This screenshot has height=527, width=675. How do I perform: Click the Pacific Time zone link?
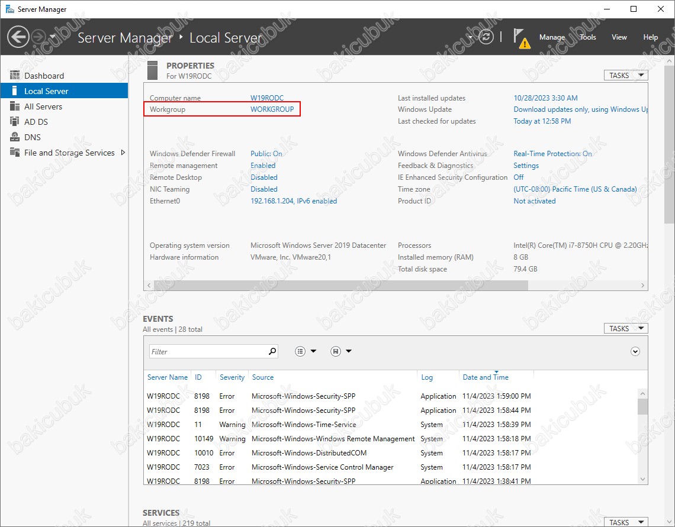pyautogui.click(x=575, y=189)
